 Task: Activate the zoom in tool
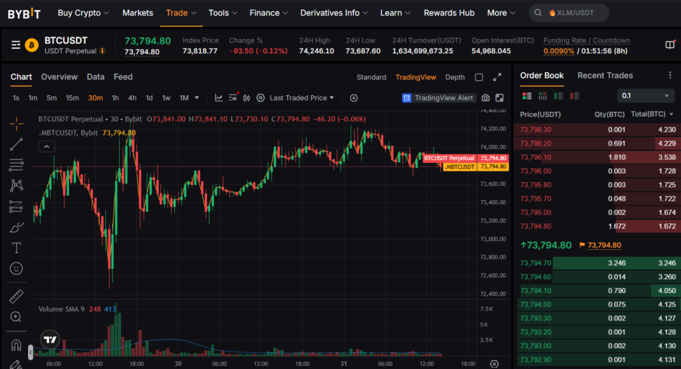tap(17, 317)
